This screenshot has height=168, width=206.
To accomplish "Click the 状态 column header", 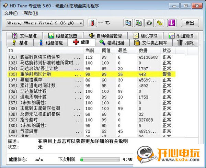I will coord(167,51).
